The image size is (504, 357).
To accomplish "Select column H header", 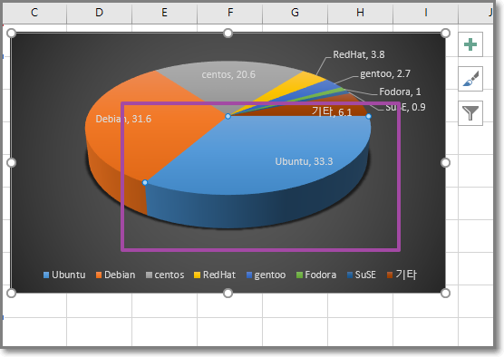I will (x=360, y=13).
